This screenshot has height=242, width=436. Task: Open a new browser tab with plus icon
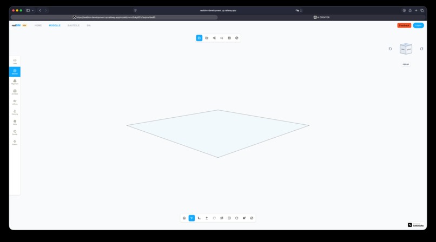416,11
